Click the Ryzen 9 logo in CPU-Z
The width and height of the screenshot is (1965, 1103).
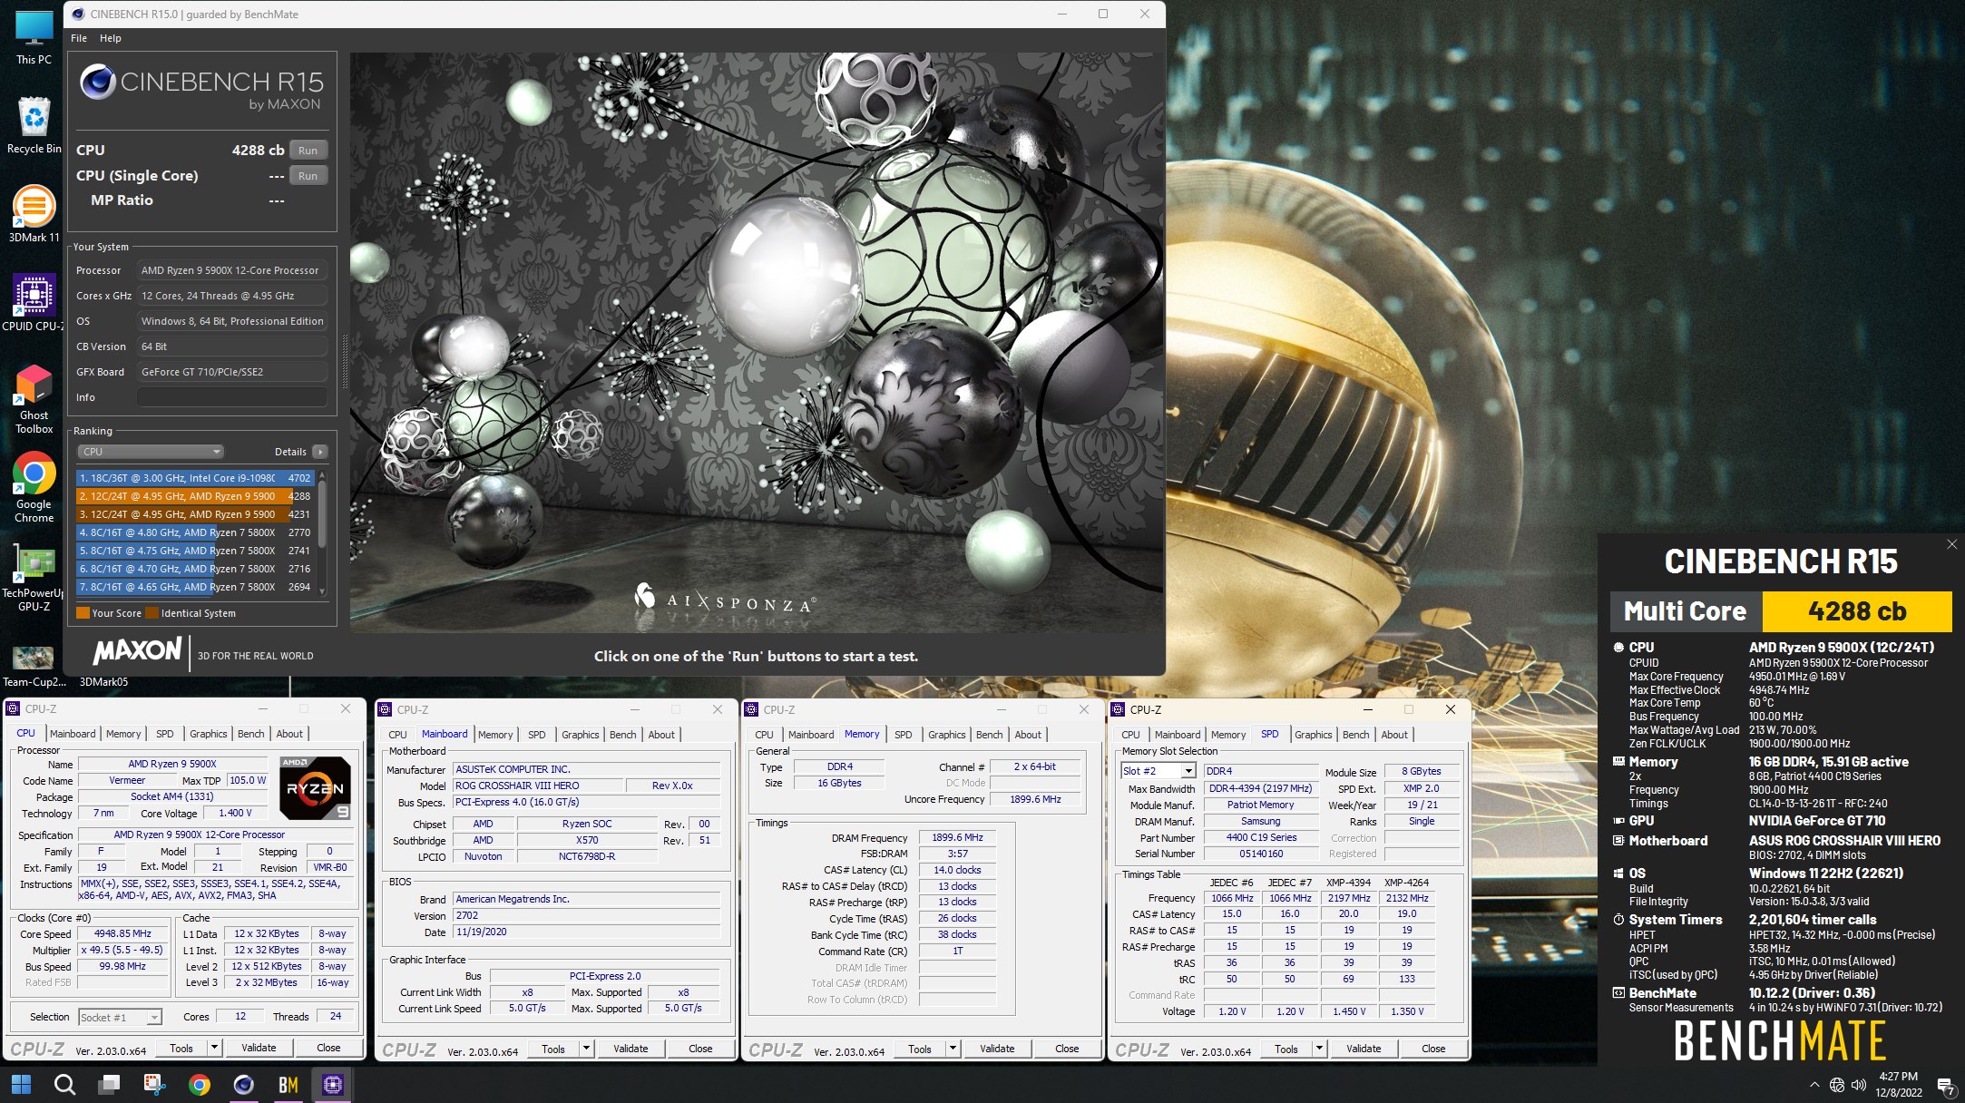tap(314, 788)
